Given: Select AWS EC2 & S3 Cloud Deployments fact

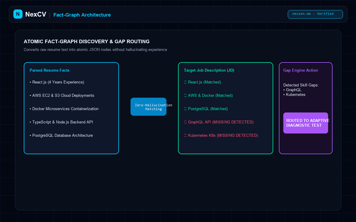Looking at the screenshot, I should click(62, 95).
